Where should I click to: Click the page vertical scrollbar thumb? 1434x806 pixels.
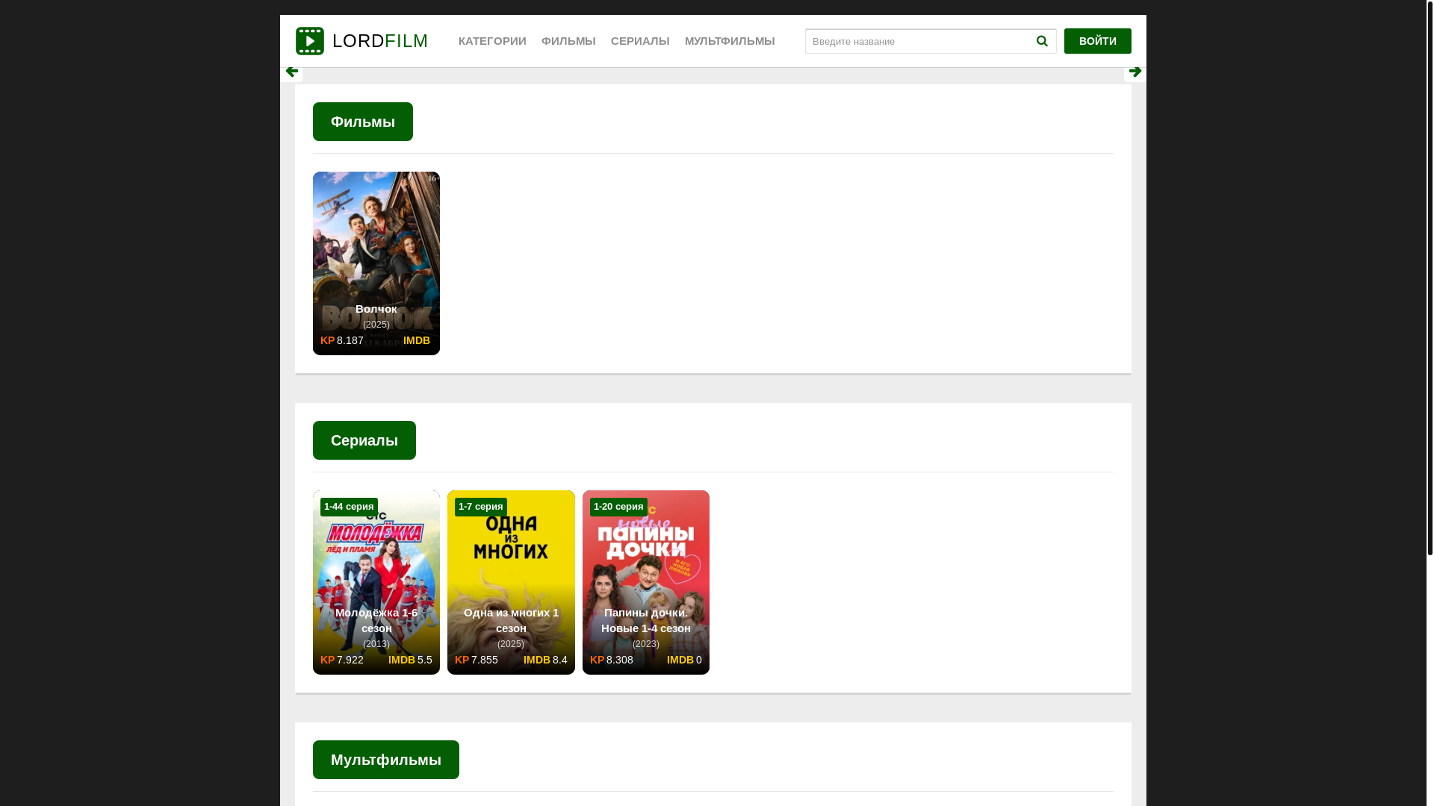(x=1430, y=278)
